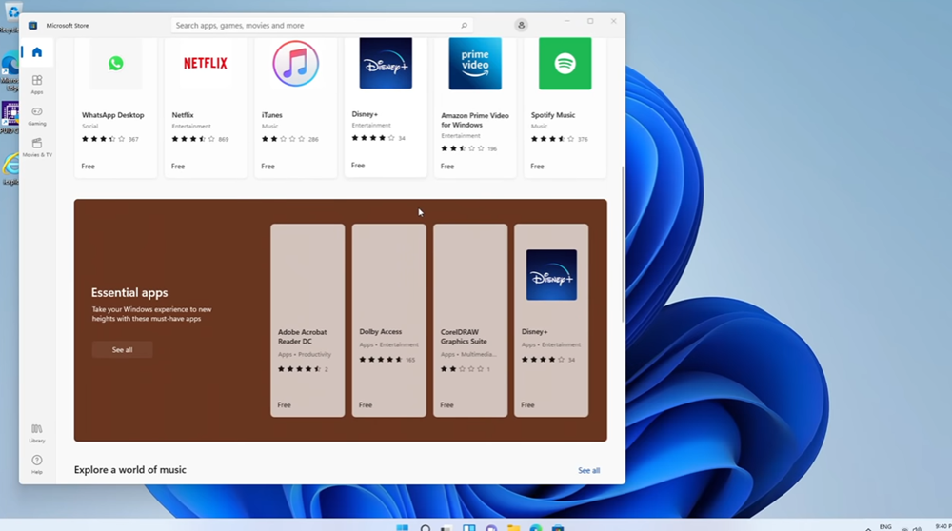Click the Netflix app icon
Screen dimensions: 952x531
pyautogui.click(x=206, y=63)
